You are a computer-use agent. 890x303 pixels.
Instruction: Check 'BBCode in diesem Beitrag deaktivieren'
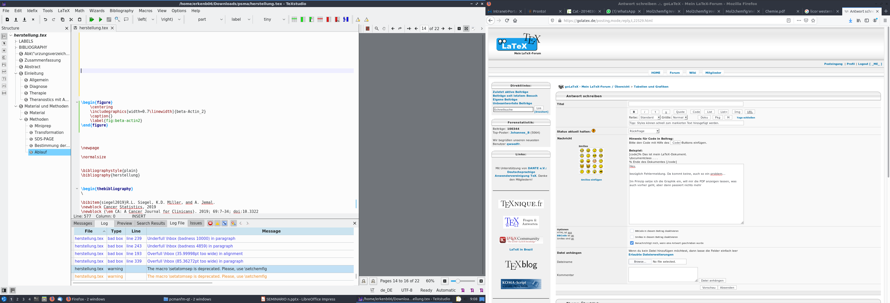(x=632, y=231)
